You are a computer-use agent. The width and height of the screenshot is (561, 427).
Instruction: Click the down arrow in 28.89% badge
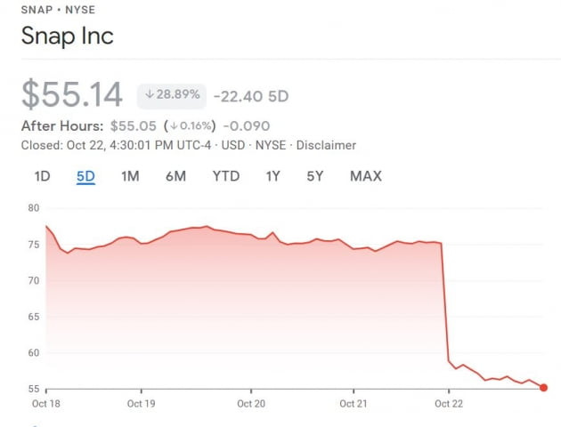[150, 94]
